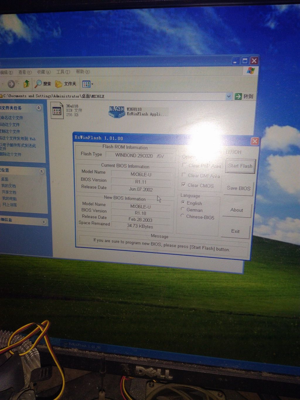Uncheck the Clear CMOS checkbox
This screenshot has width=300, height=400.
click(183, 185)
